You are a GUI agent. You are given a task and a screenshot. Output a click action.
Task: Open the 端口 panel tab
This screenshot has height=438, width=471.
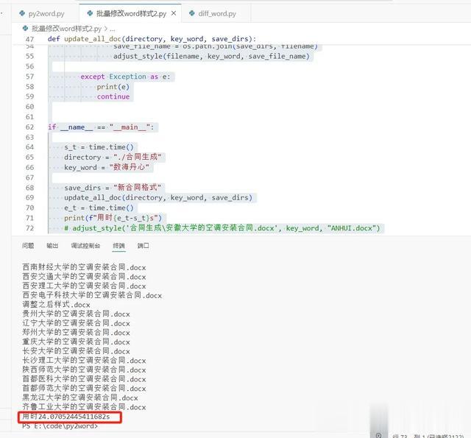tap(143, 245)
